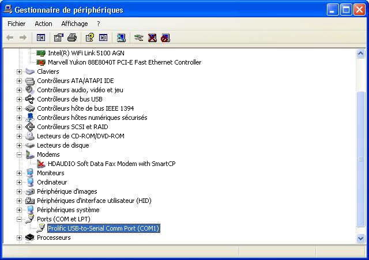Expand the Claviers node
The image size is (369, 260).
click(19, 71)
